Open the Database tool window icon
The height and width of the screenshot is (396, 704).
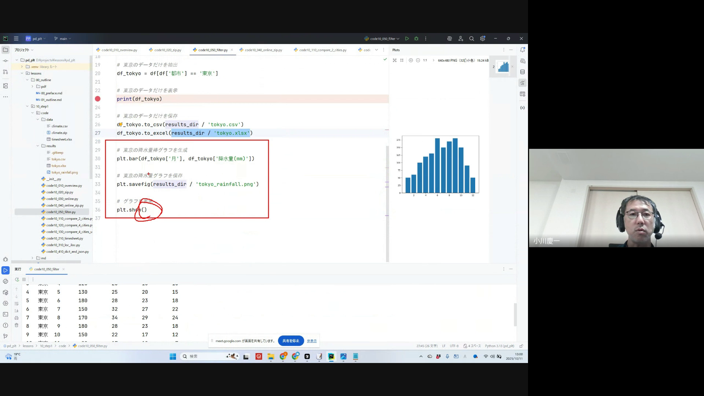pyautogui.click(x=522, y=72)
